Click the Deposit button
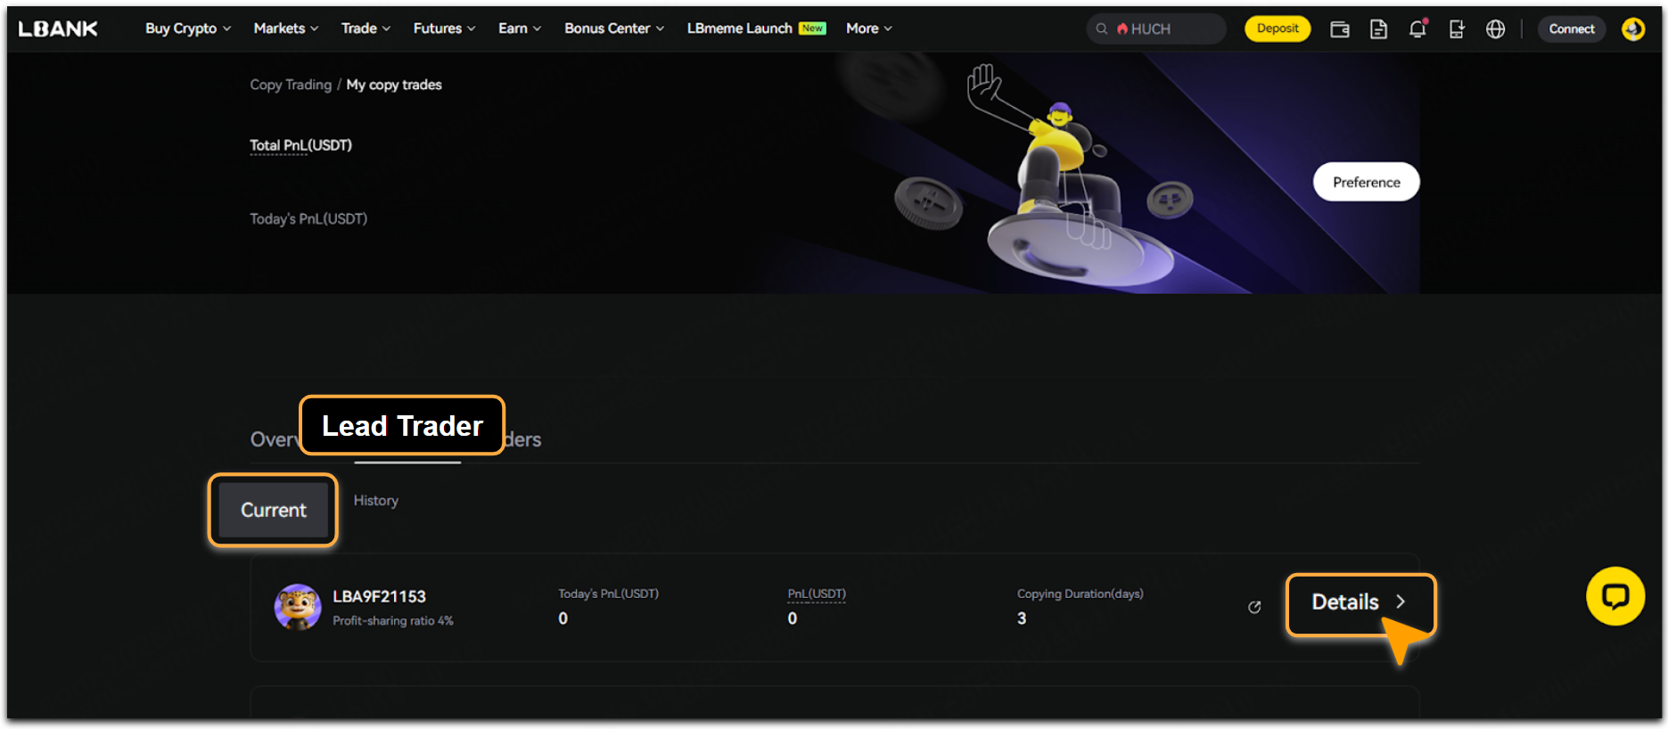Screen dimensions: 1668x729 click(1277, 29)
